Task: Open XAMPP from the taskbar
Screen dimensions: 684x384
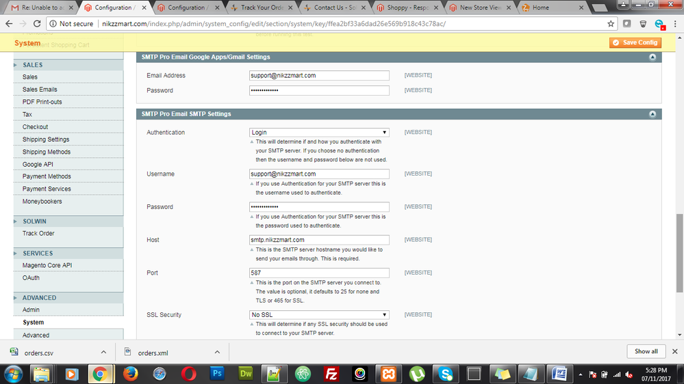Action: (389, 373)
